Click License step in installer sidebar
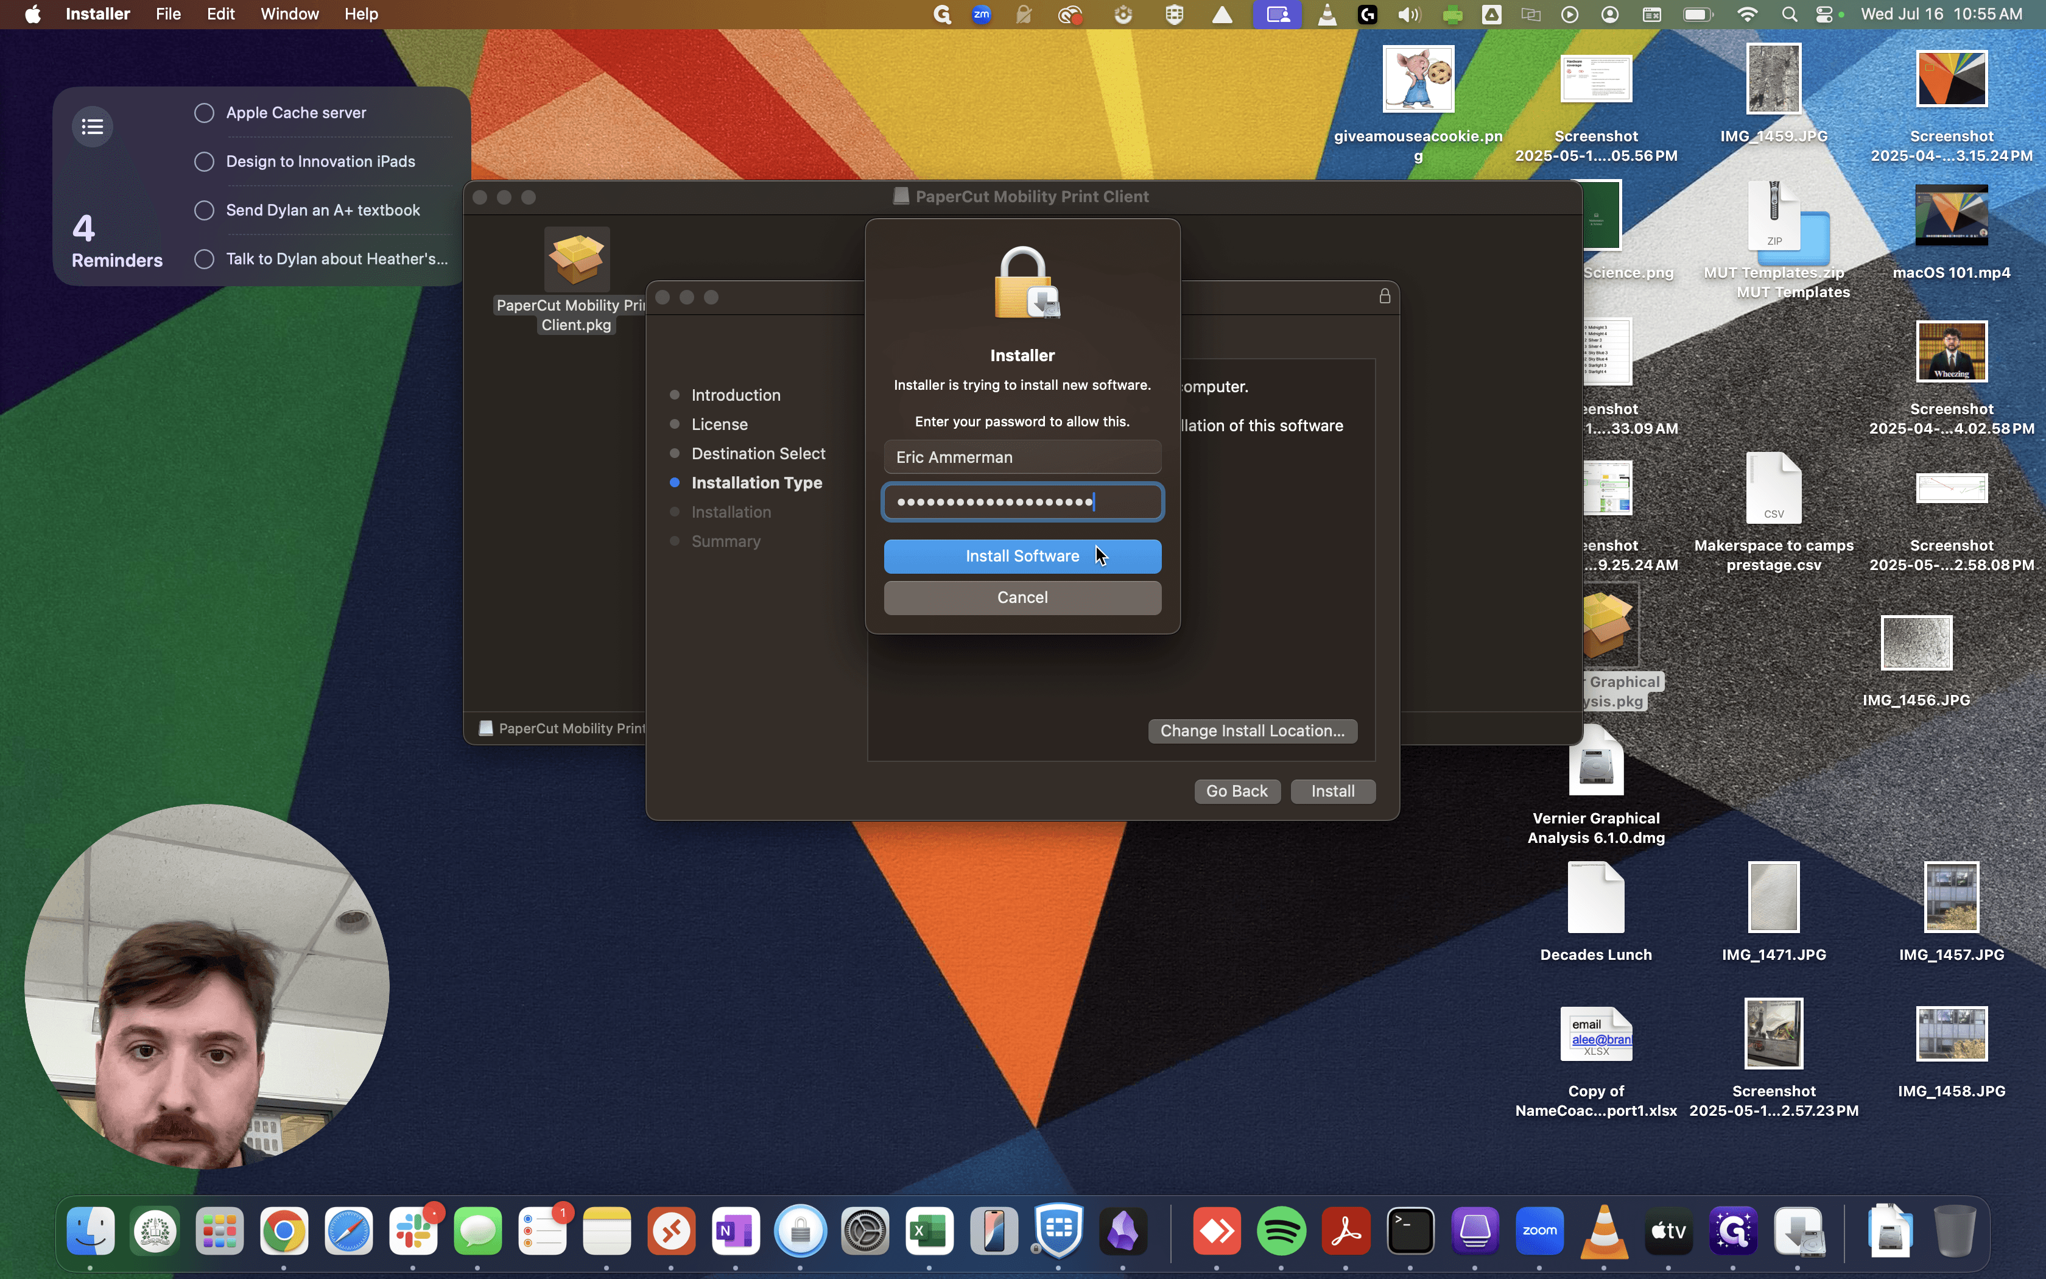This screenshot has height=1279, width=2046. point(720,425)
